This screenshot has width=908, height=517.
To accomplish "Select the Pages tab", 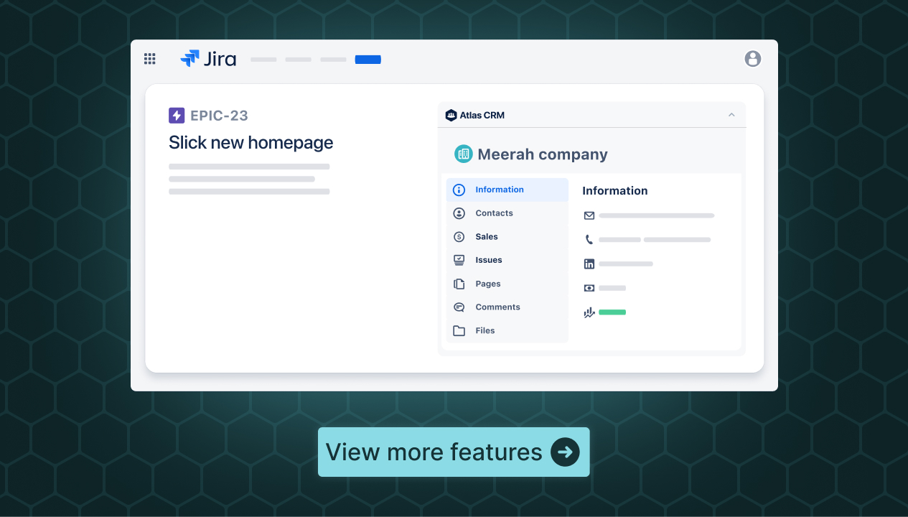I will pos(507,284).
